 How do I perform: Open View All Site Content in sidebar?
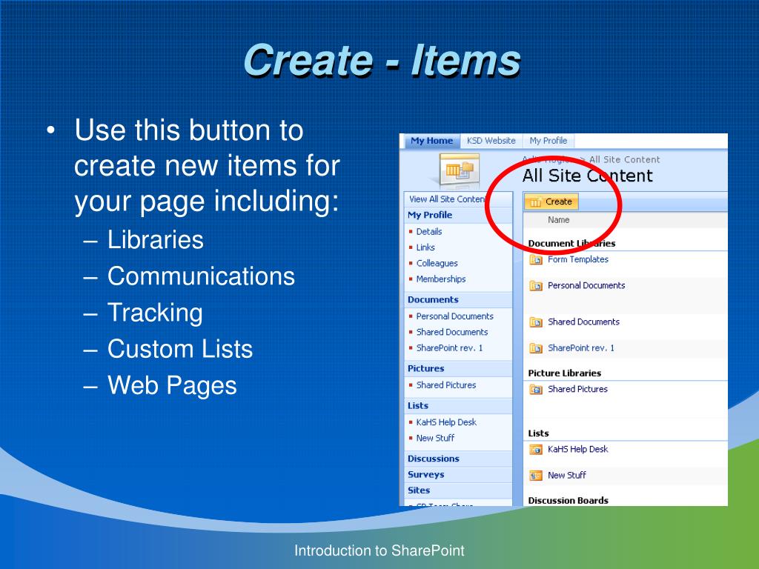pyautogui.click(x=447, y=199)
